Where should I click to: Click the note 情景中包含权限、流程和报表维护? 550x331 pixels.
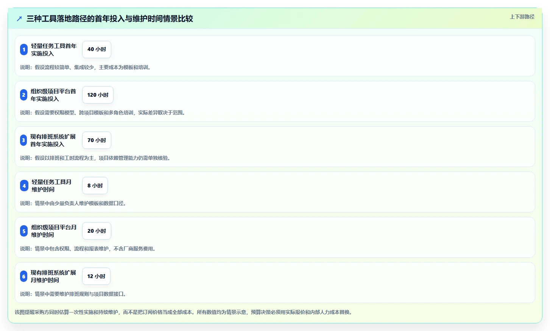coord(89,249)
